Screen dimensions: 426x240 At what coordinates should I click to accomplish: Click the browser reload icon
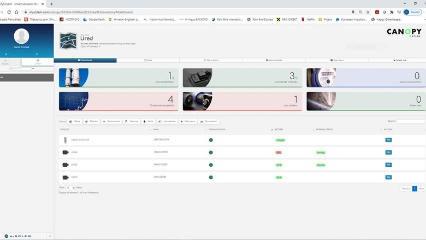coord(16,11)
